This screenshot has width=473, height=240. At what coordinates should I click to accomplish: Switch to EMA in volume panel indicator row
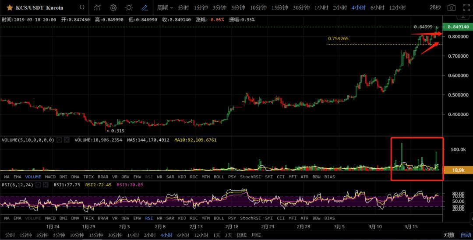(18, 177)
